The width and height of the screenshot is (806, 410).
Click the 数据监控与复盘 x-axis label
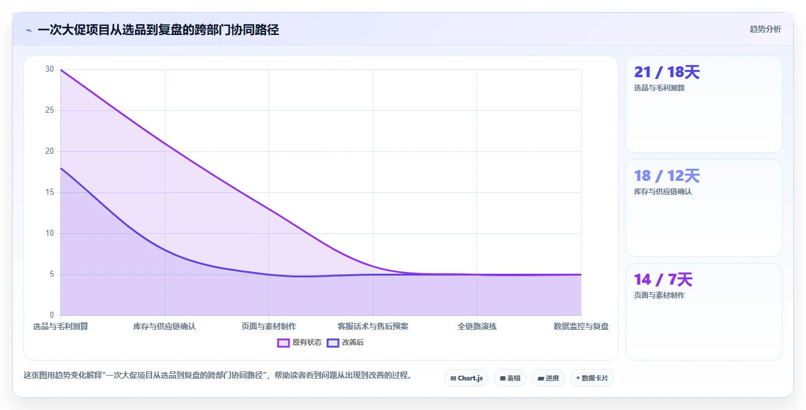pos(581,326)
